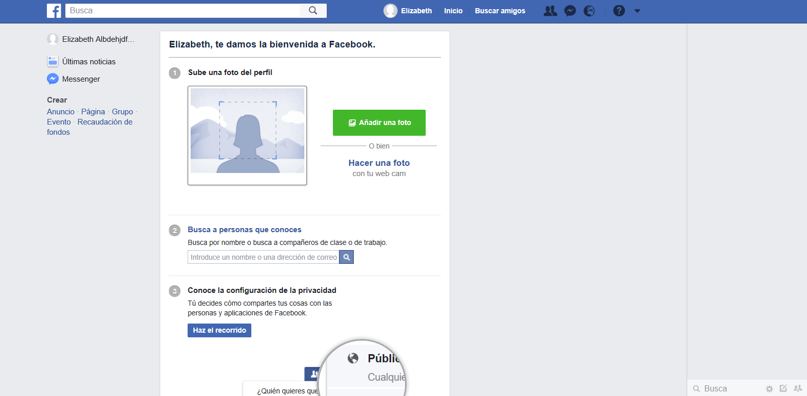Viewport: 807px width, 396px height.
Task: Open Messenger in left sidebar
Action: (81, 79)
